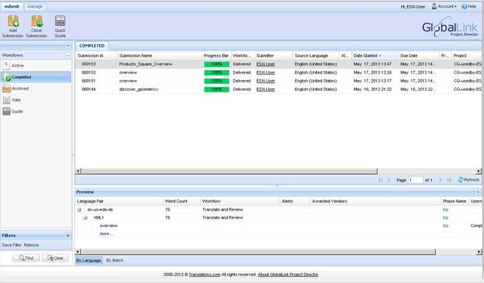Click the Awarded Vendors column header
Screen dimensions: 484x283
pyautogui.click(x=375, y=201)
